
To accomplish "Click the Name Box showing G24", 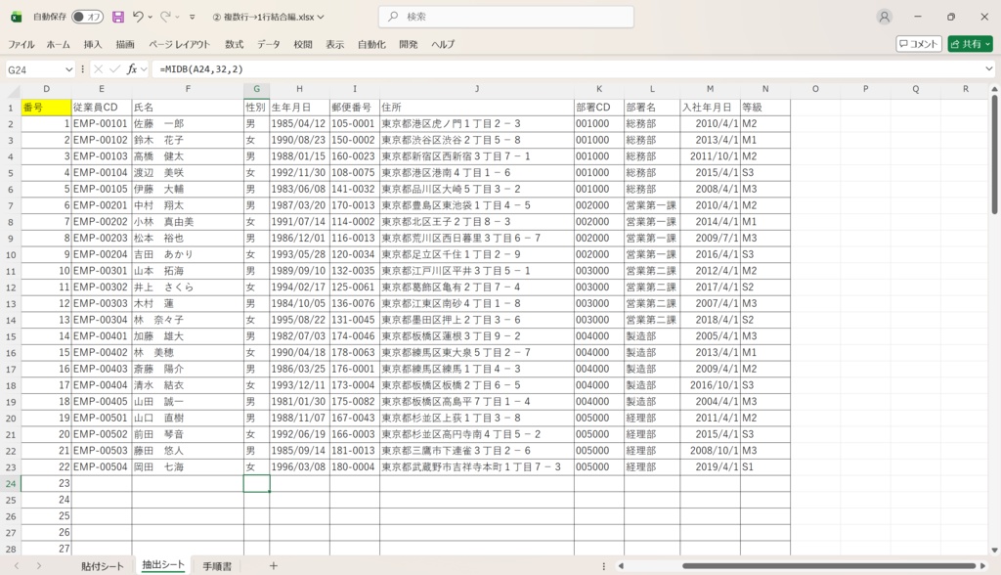I will click(x=34, y=69).
